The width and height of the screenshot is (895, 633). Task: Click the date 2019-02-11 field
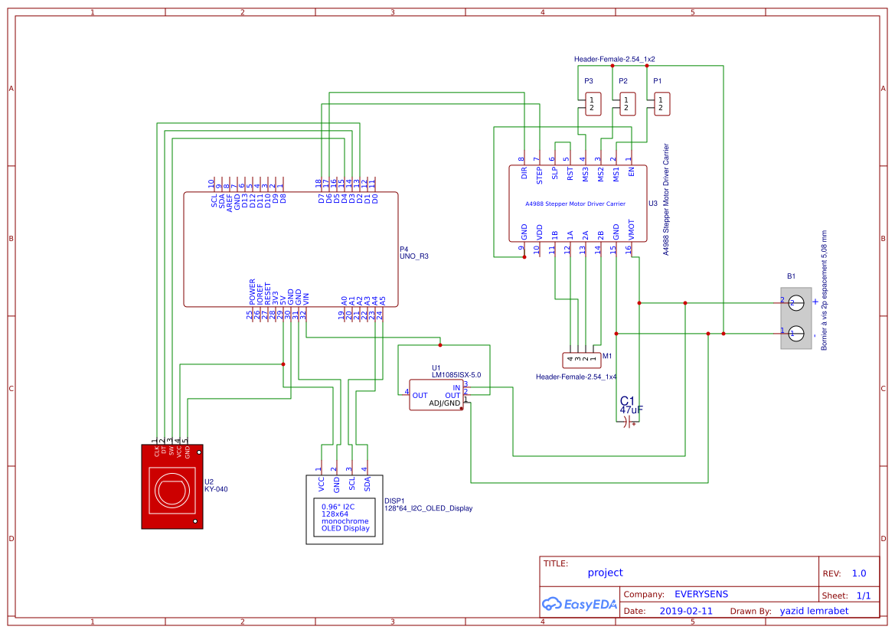(684, 611)
